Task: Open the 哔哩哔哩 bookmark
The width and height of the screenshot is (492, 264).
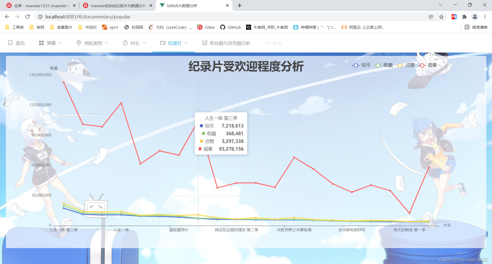Action: 315,27
